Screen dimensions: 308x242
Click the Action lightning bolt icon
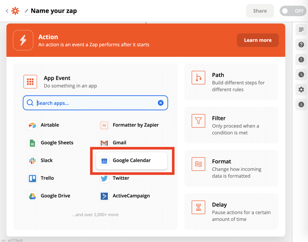pyautogui.click(x=23, y=40)
